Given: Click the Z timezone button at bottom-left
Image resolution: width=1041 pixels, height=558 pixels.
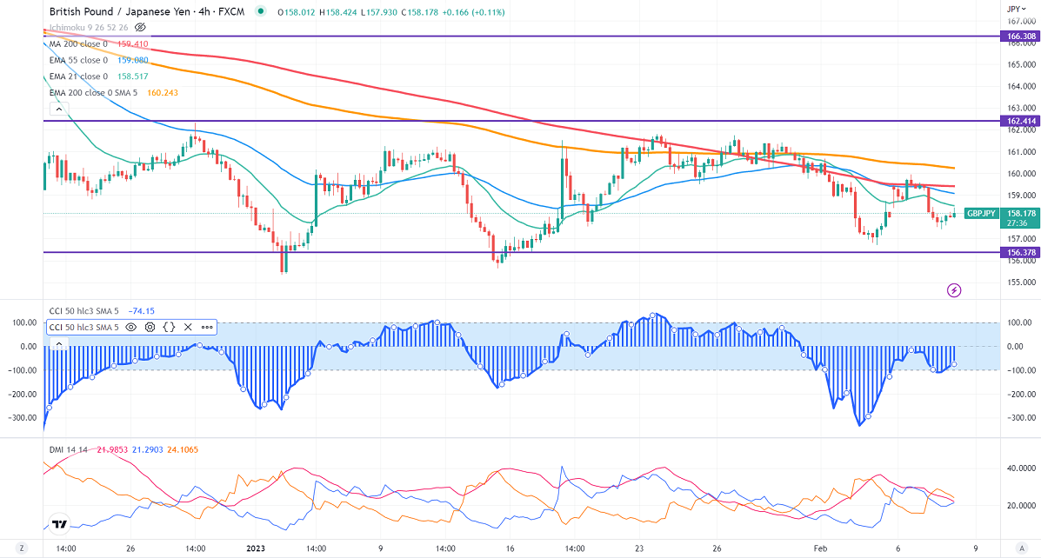Looking at the screenshot, I should click(23, 548).
